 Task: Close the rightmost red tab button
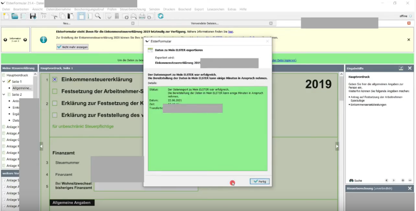pos(409,23)
